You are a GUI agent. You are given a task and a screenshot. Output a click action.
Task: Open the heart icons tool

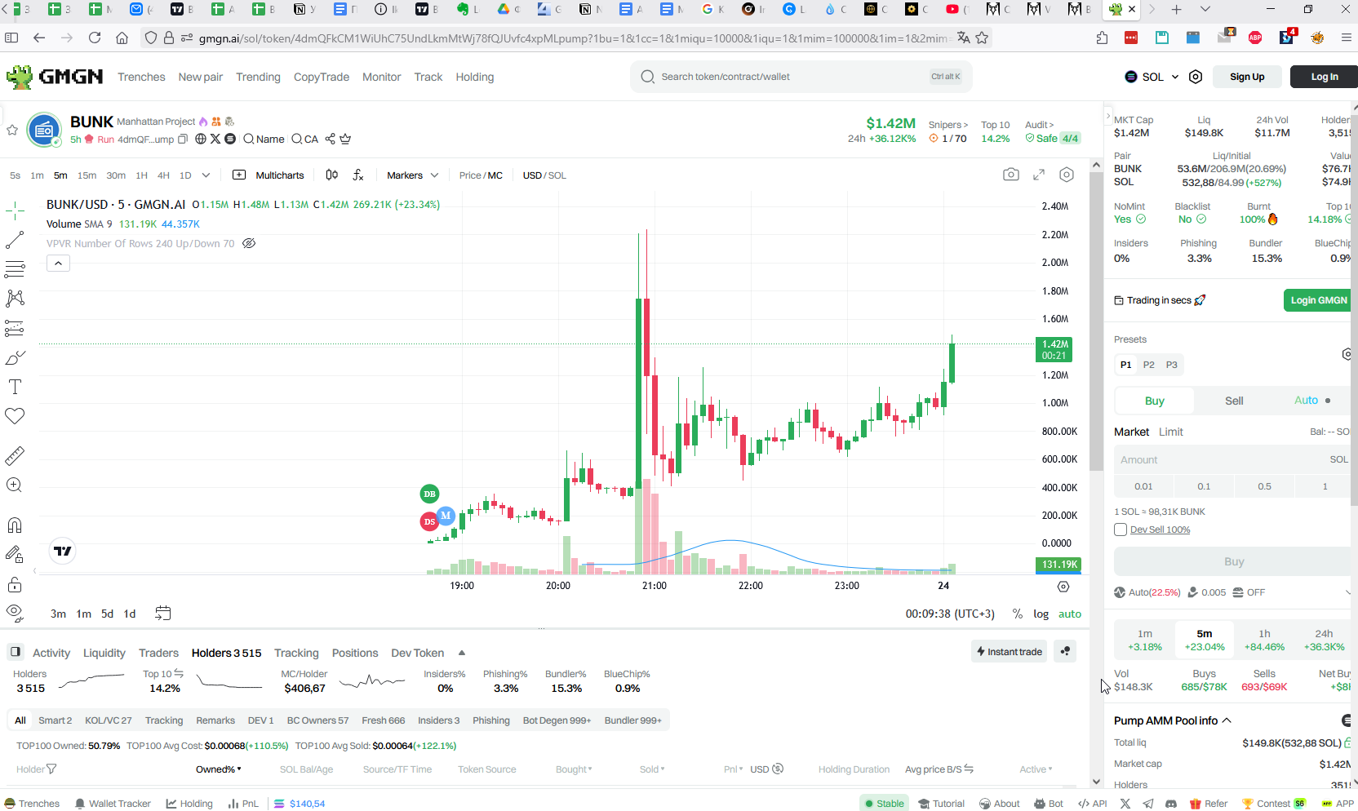point(15,416)
